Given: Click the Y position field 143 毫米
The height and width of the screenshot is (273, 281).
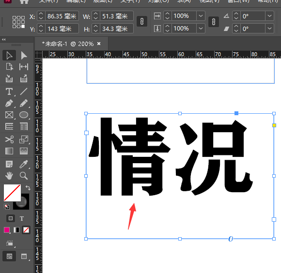Looking at the screenshot, I should 62,29.
